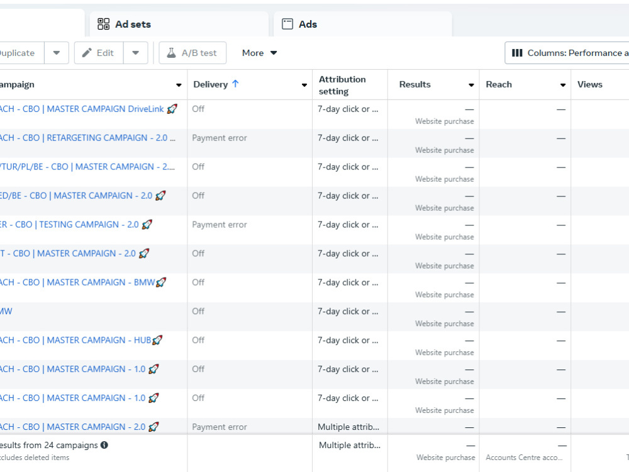
Task: Open the TUR/PL/BE MASTER CAMPAIGN link
Action: [x=87, y=167]
